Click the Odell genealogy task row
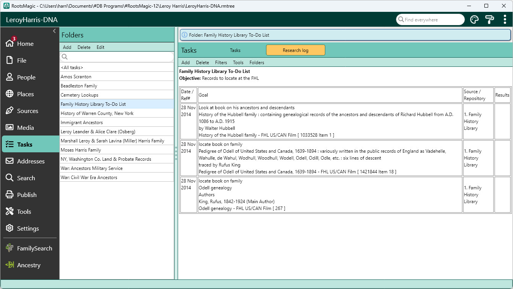 (345, 195)
